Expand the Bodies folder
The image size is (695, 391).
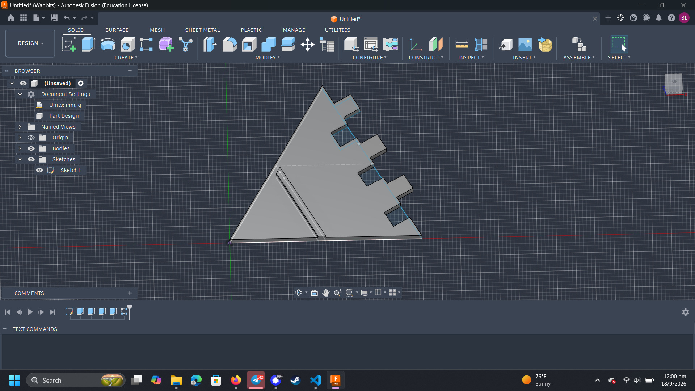pyautogui.click(x=20, y=148)
